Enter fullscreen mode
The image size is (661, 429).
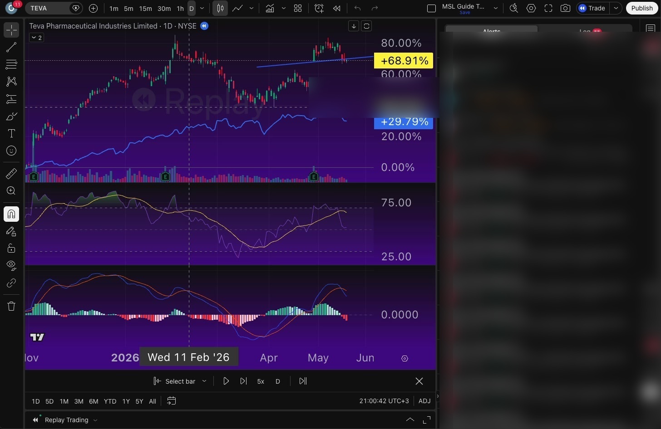548,8
